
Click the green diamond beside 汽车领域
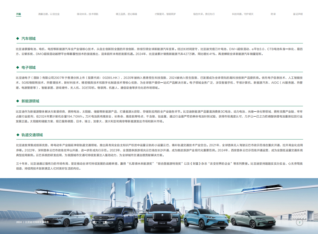pos(18,39)
